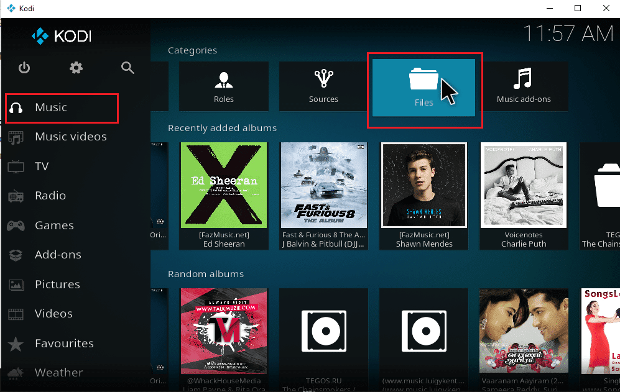
Task: Click the Kodi logo at the top
Action: [x=63, y=36]
